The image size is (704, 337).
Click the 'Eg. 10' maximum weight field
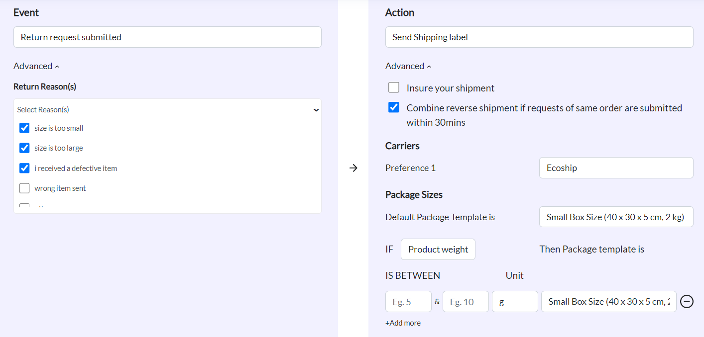tap(466, 302)
